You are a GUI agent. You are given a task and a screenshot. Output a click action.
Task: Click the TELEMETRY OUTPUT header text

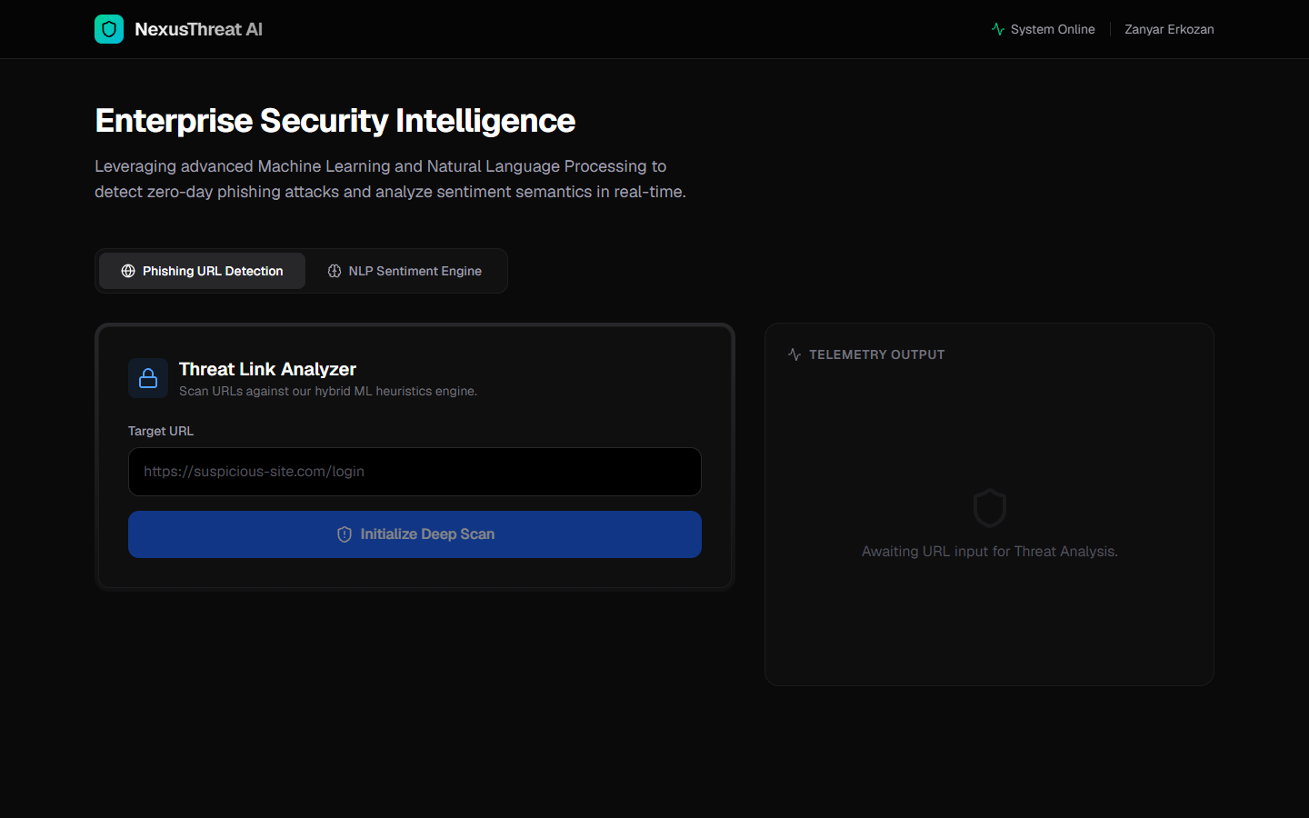(x=876, y=354)
